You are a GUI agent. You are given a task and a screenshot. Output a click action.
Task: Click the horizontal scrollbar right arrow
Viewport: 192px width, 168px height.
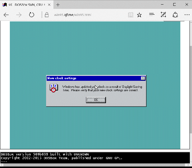188,165
